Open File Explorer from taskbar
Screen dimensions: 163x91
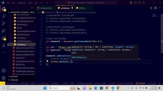click(x=90, y=88)
